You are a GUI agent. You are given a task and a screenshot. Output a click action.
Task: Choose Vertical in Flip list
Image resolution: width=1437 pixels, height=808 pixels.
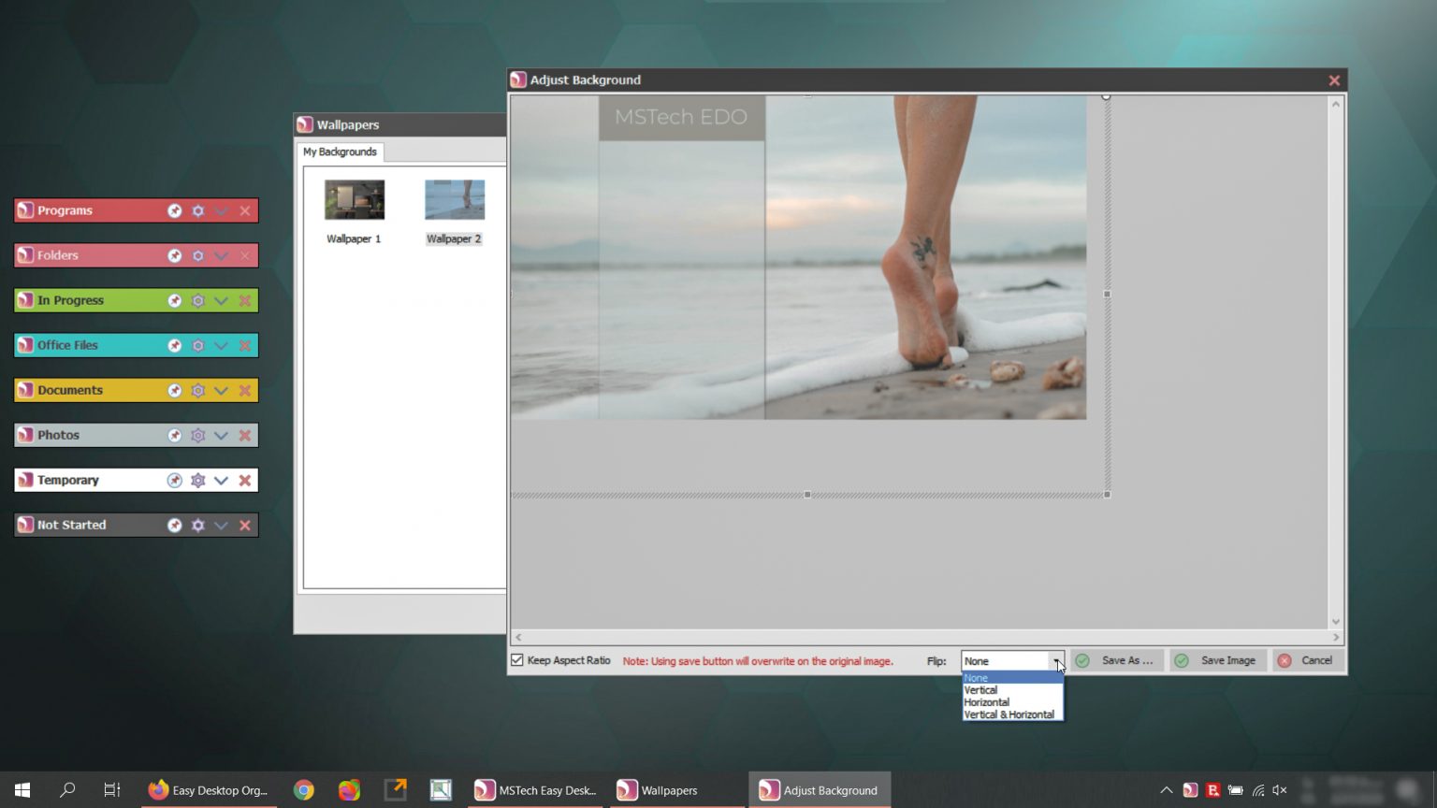coord(1012,690)
